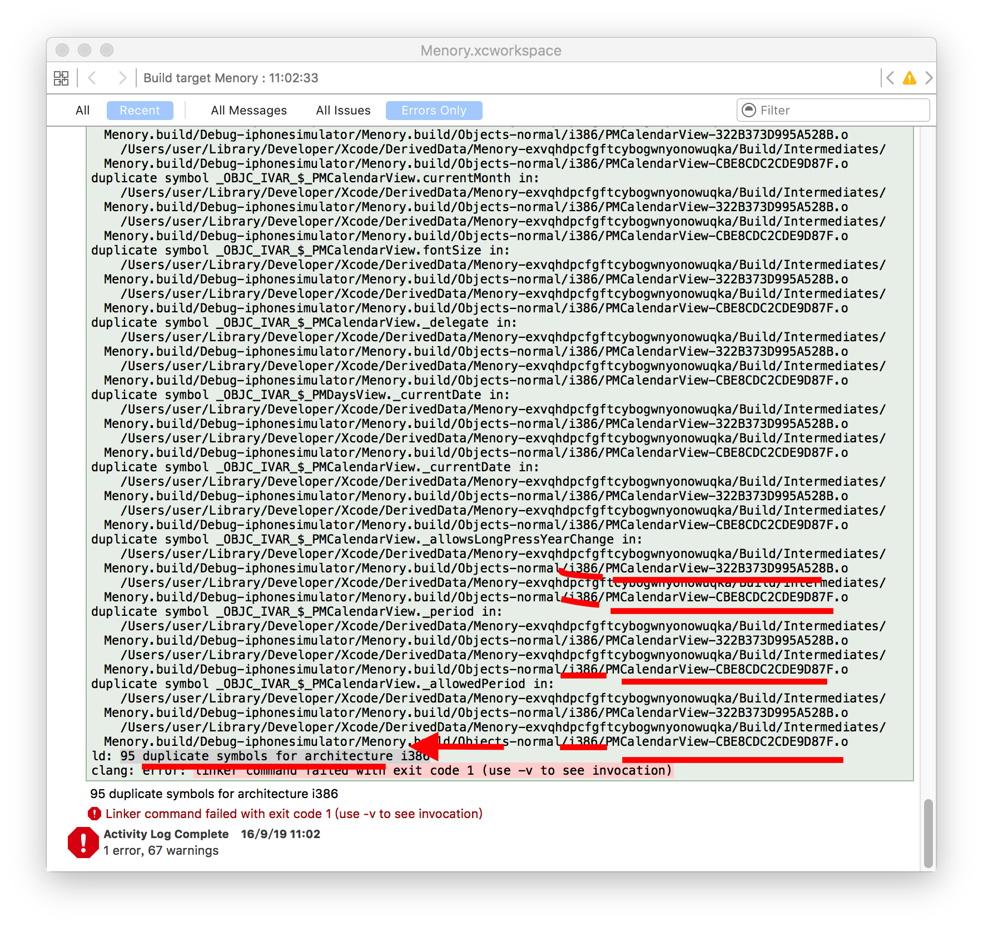Image resolution: width=983 pixels, height=927 pixels.
Task: Click duplicate symbol _allowsLongPressYearChange line
Action: click(x=366, y=539)
